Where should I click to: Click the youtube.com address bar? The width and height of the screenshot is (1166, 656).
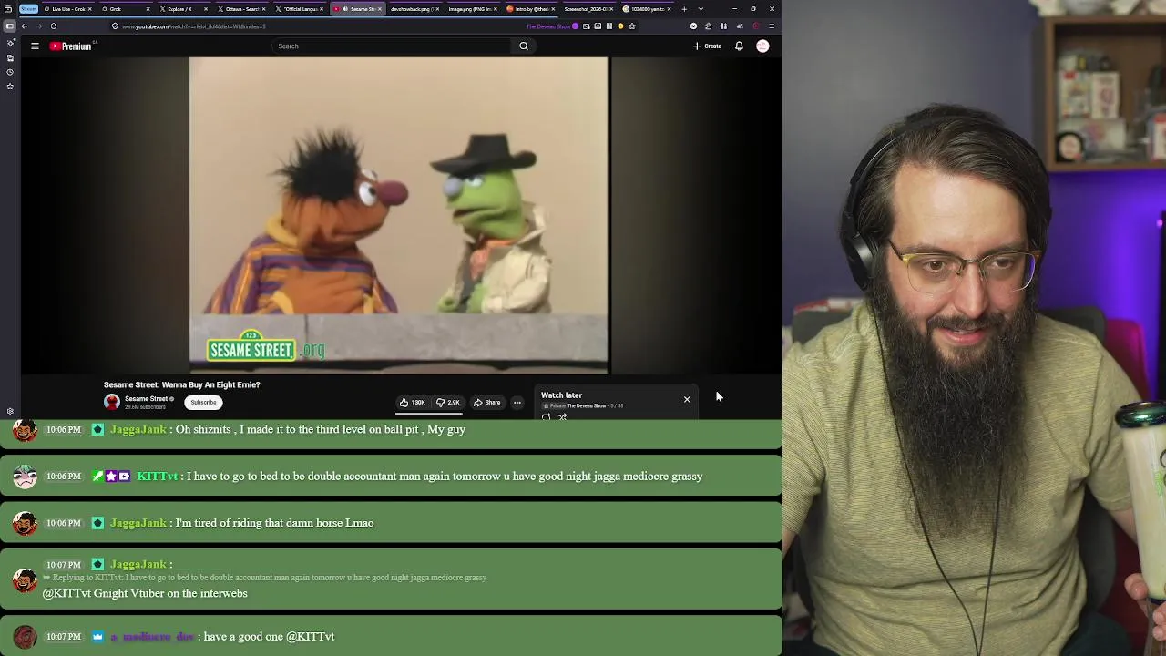tap(319, 26)
